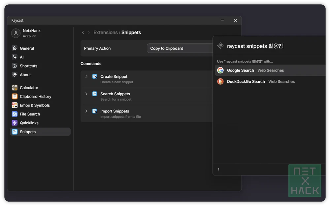Click the Search Snippets command icon
This screenshot has width=330, height=206.
click(x=95, y=94)
